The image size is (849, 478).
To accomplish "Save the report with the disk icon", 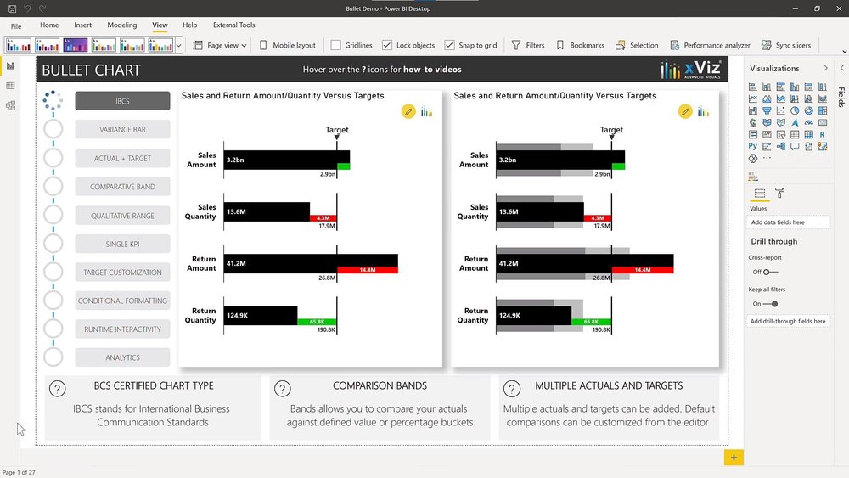I will (12, 8).
